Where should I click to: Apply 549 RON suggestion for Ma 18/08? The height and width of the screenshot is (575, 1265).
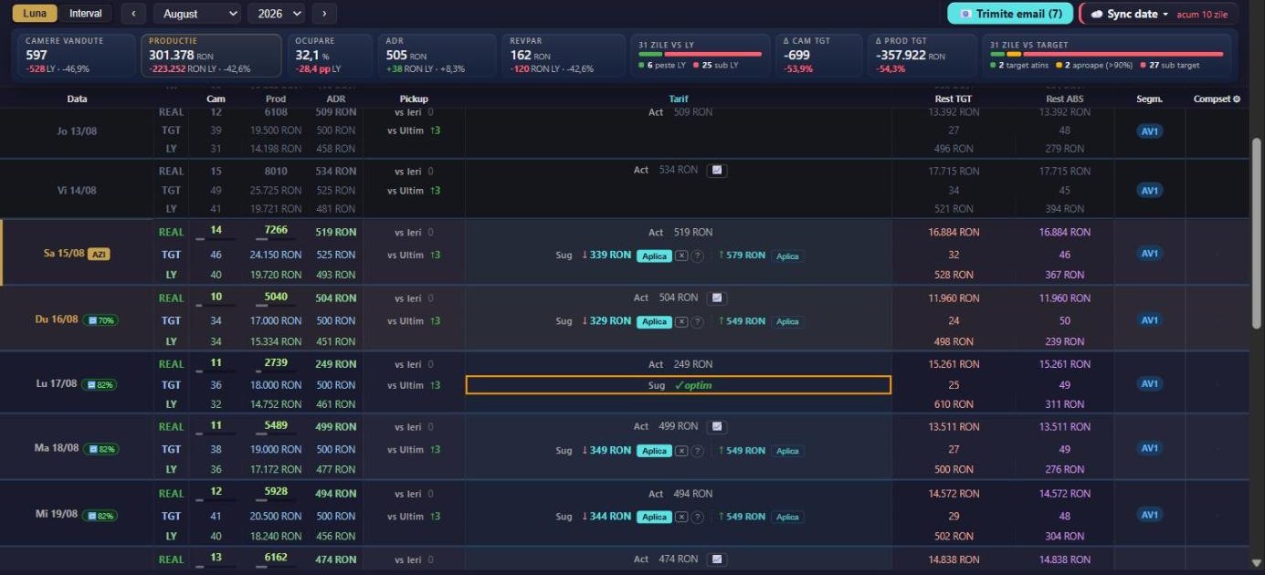pos(787,451)
